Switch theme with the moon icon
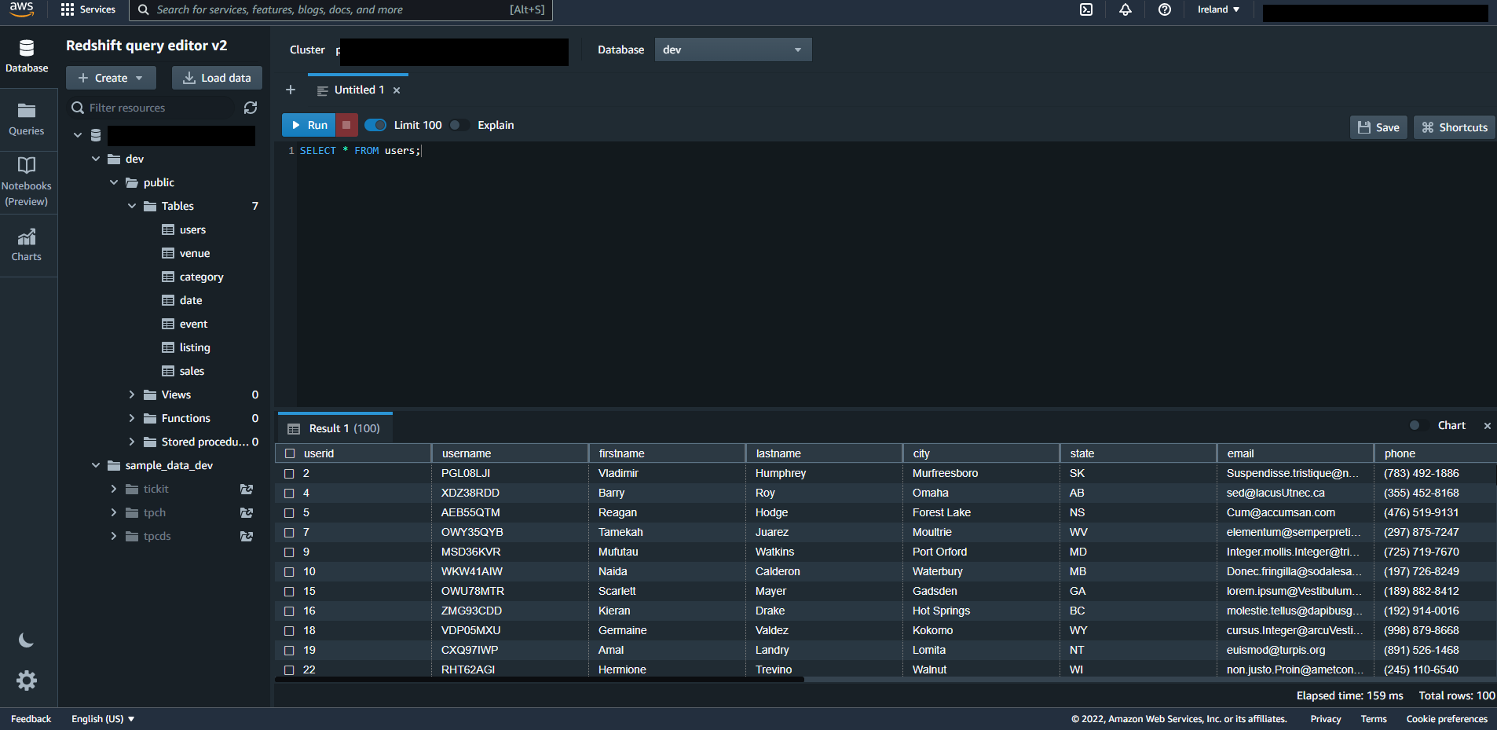 pos(26,640)
